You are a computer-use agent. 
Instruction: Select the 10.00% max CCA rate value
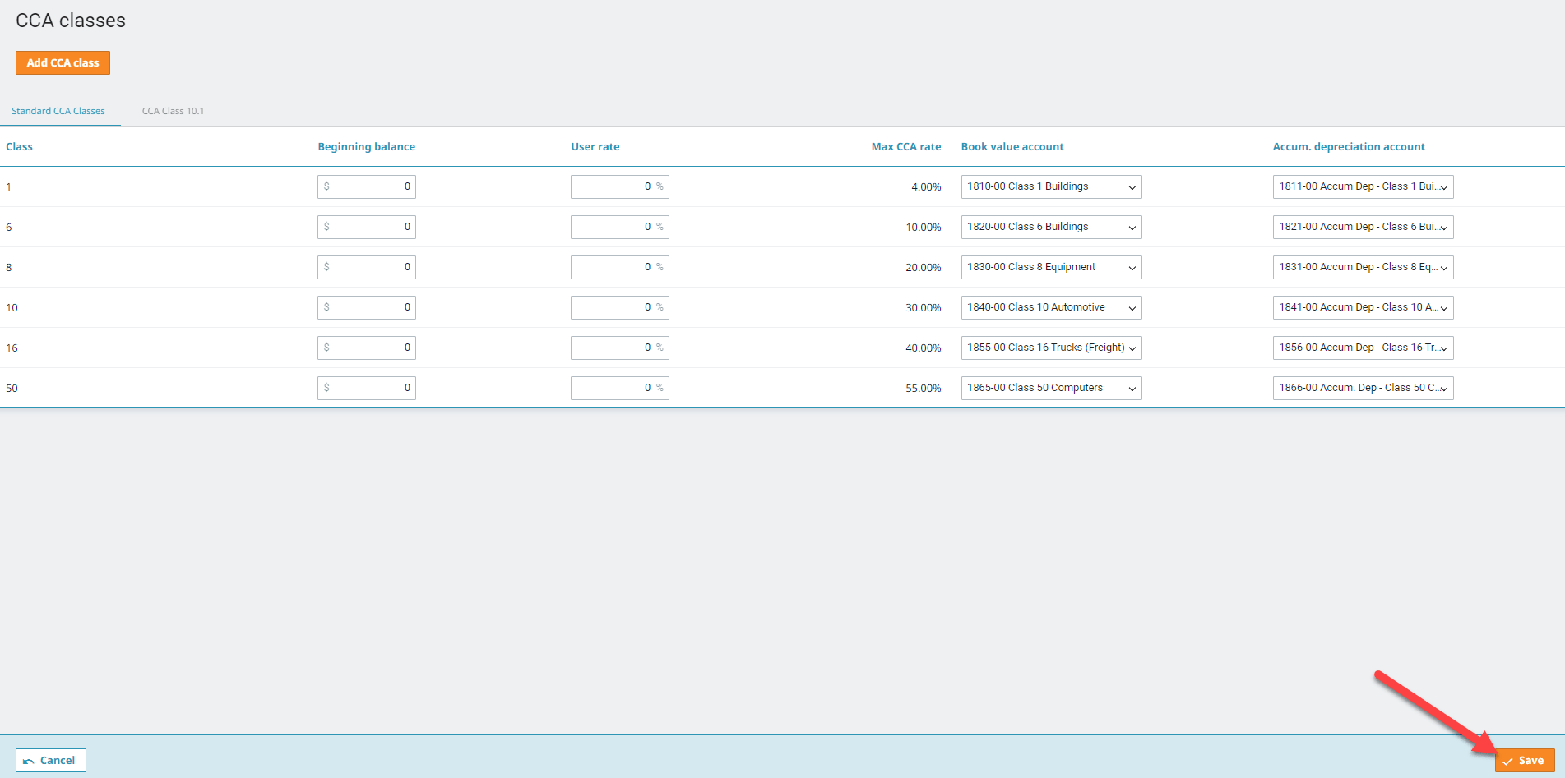(x=924, y=228)
